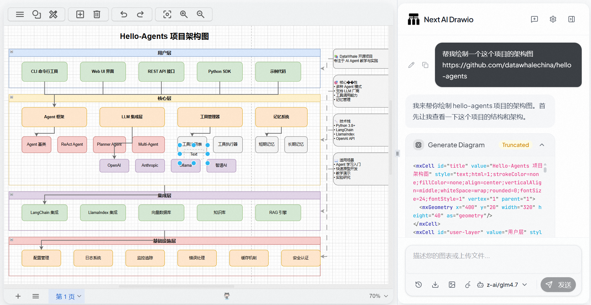Collapse the 核心层 swimlane container
This screenshot has height=305, width=591.
tap(11, 97)
